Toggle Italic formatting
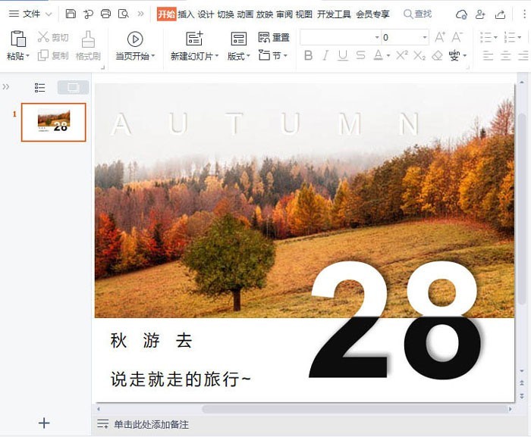This screenshot has height=437, width=531. 325,55
